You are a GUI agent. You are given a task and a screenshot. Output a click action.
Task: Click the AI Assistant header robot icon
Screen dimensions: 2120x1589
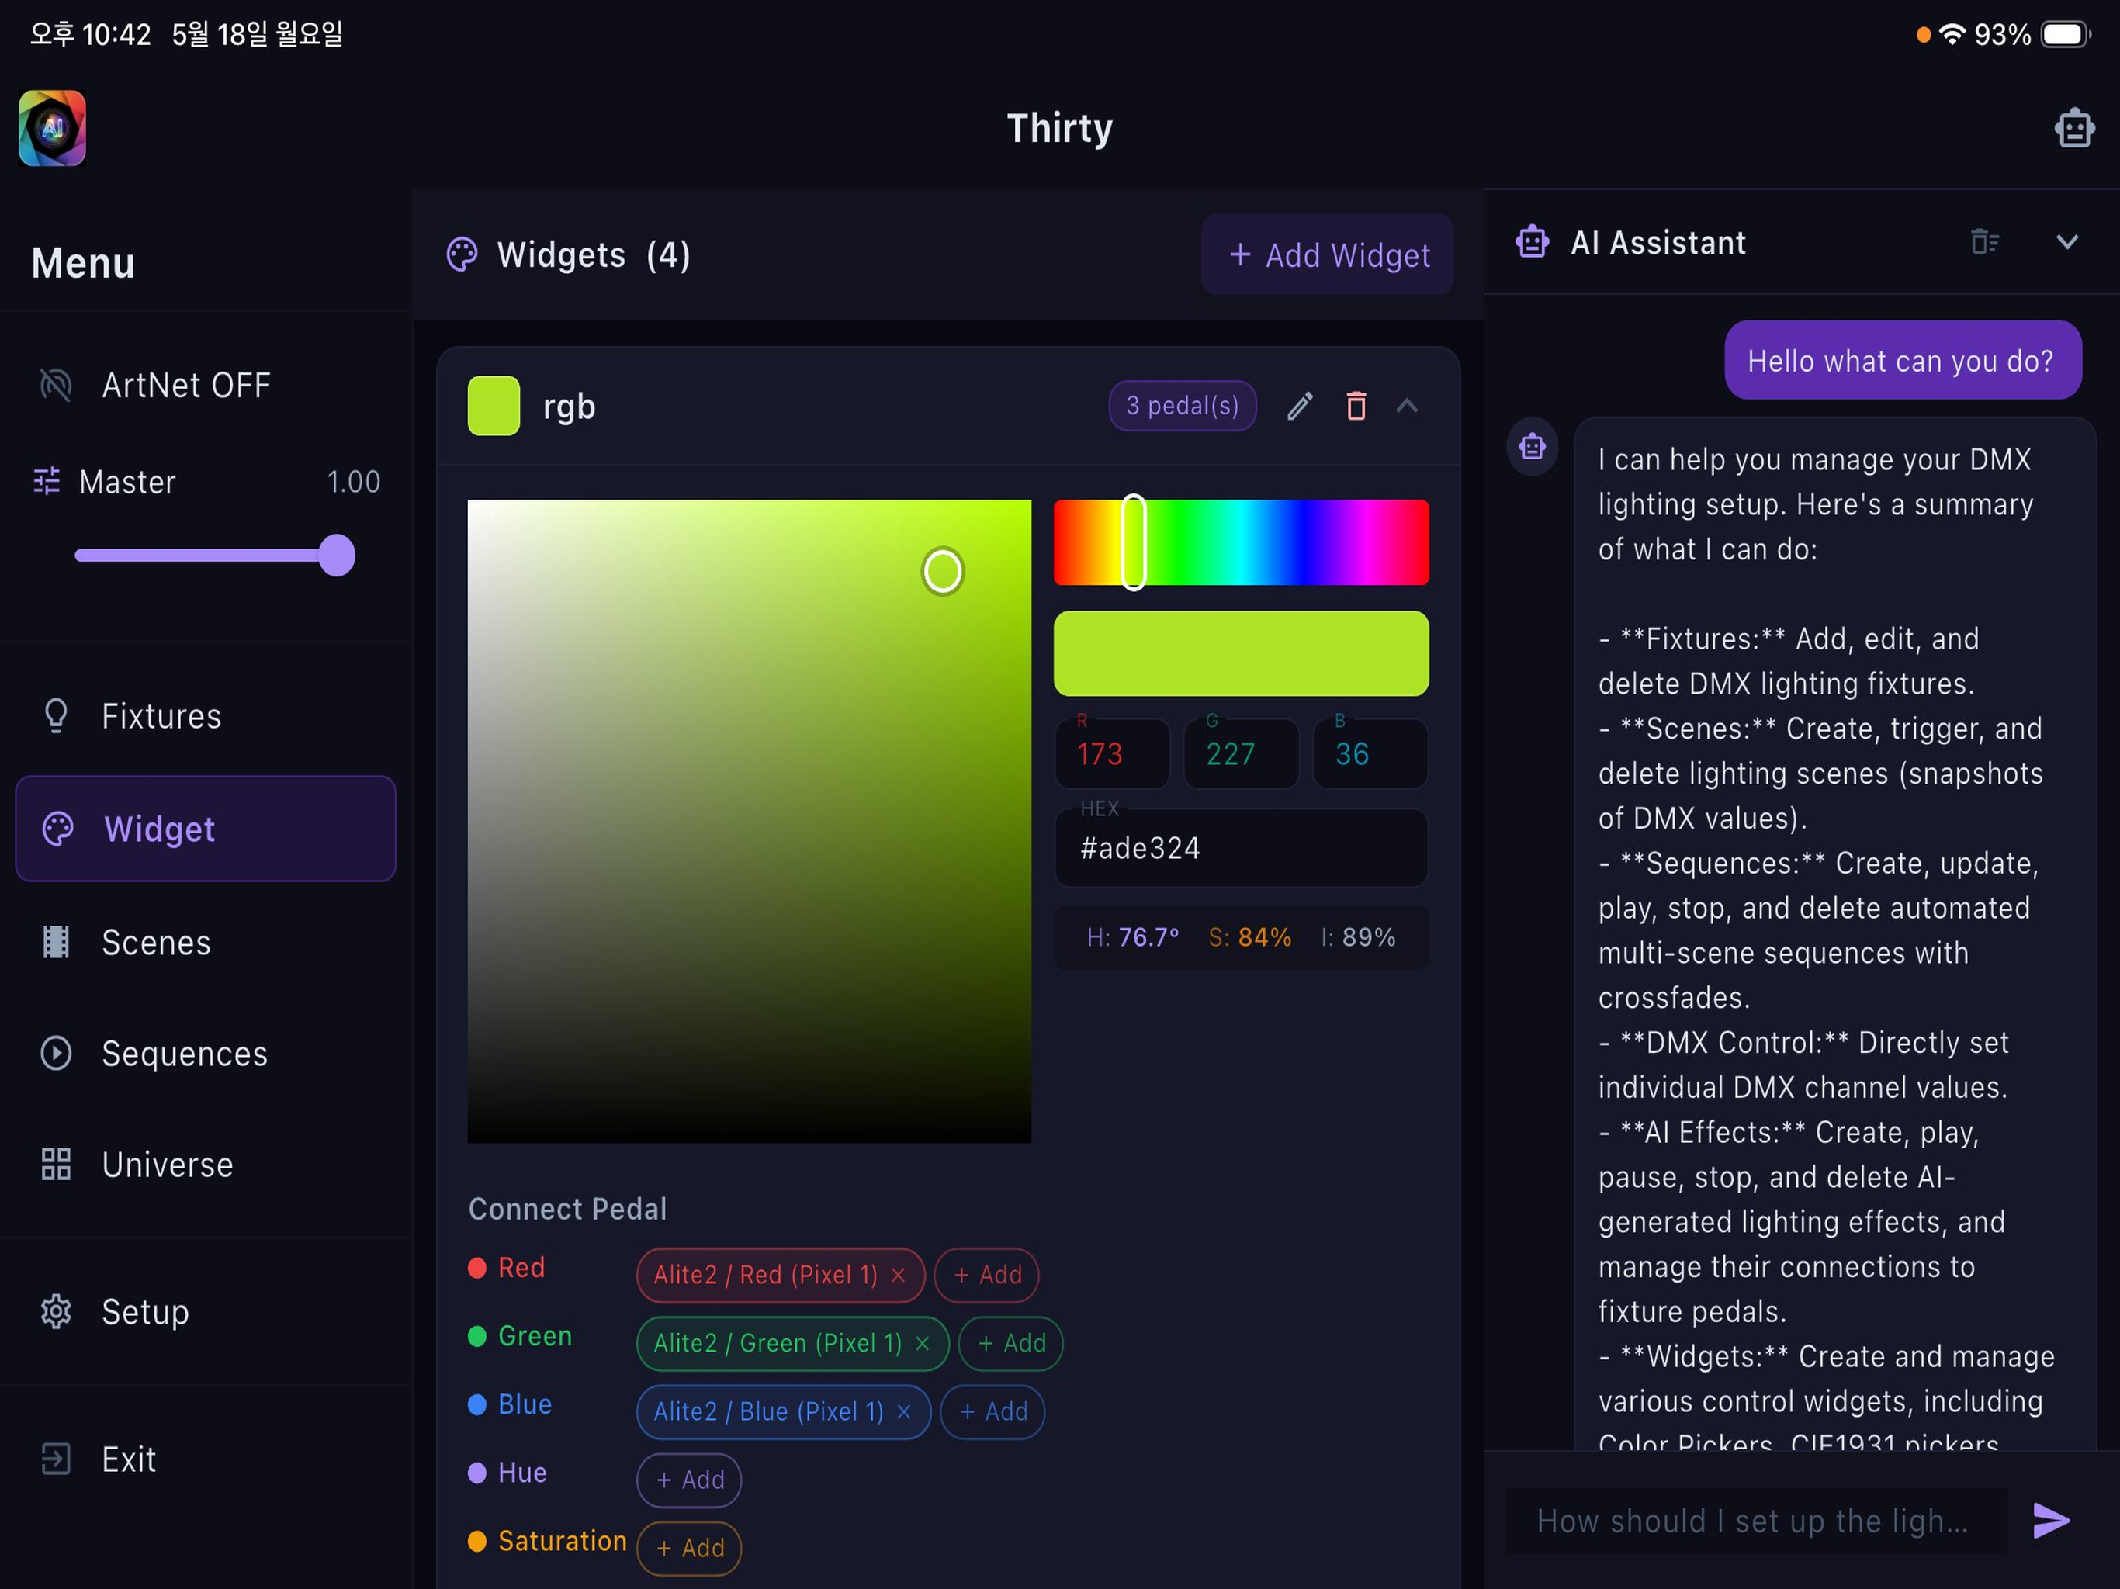[1533, 243]
